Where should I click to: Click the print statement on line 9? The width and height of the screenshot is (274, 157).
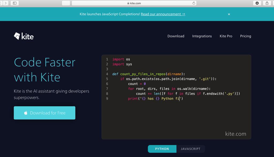pyautogui.click(x=155, y=98)
